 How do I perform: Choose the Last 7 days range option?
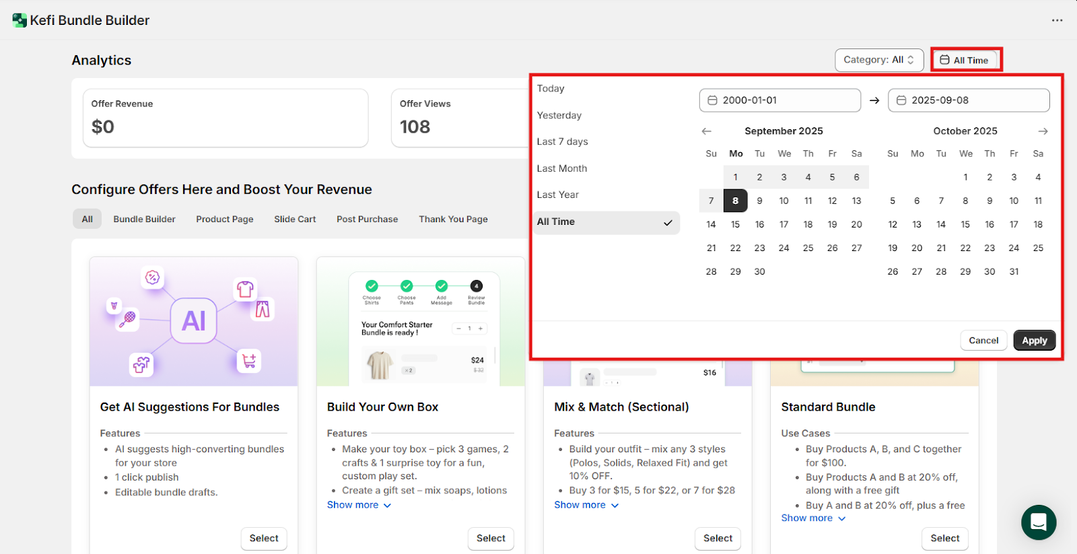coord(563,142)
